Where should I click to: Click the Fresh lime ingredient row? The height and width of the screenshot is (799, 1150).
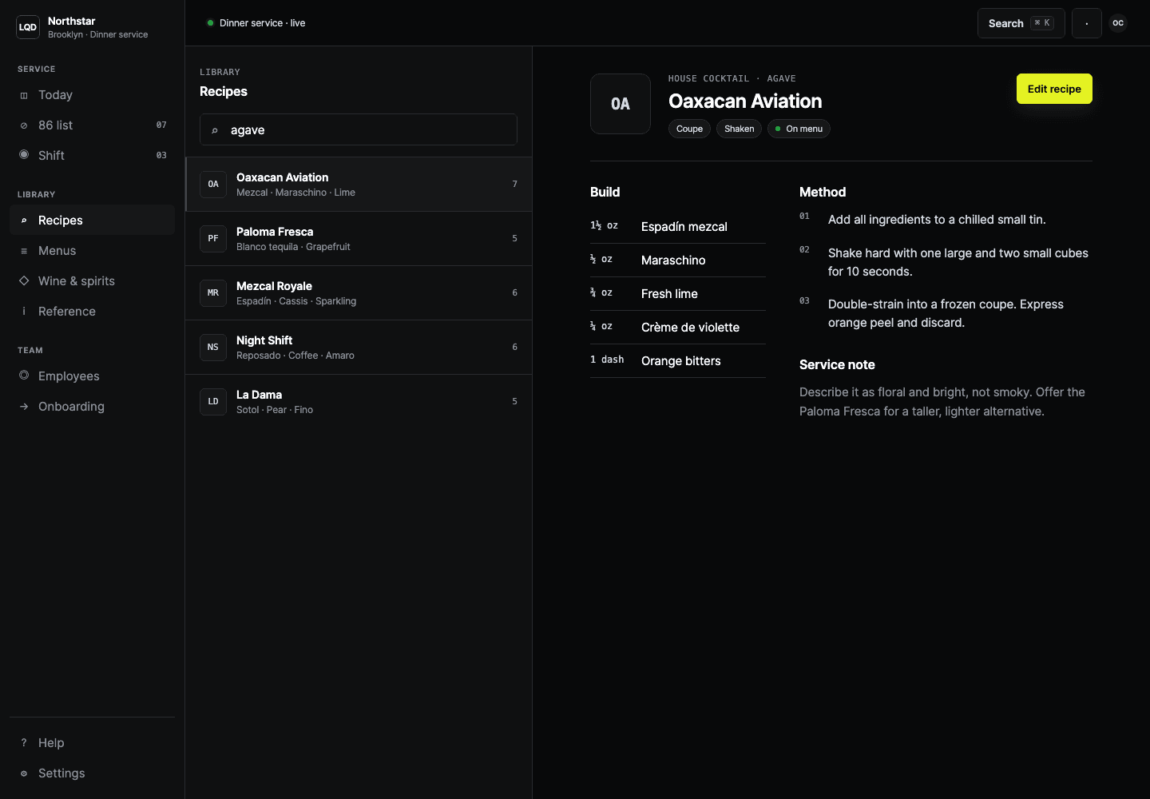(678, 294)
